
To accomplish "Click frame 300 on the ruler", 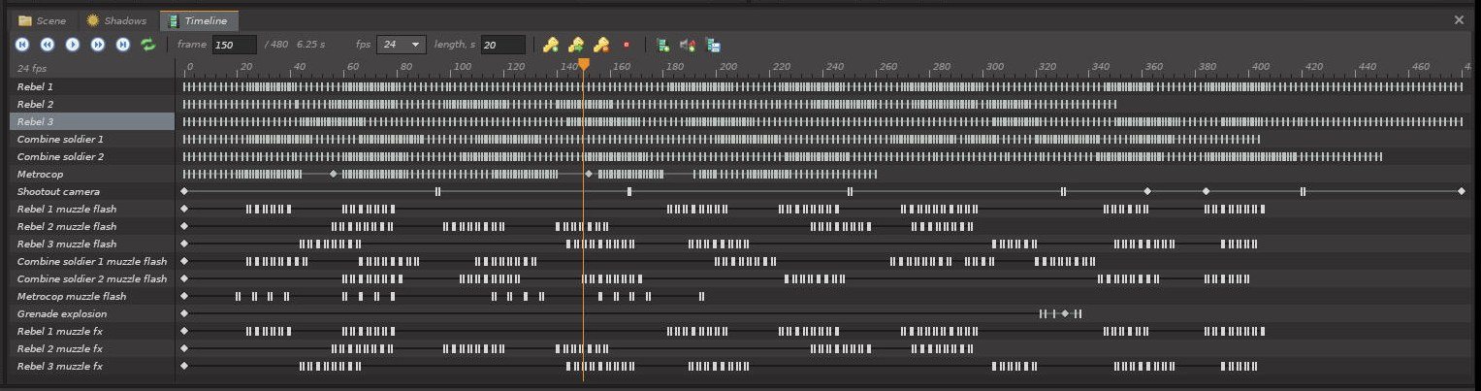I will click(x=993, y=66).
